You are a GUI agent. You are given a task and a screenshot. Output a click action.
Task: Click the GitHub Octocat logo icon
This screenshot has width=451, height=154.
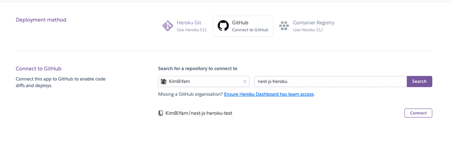(223, 26)
